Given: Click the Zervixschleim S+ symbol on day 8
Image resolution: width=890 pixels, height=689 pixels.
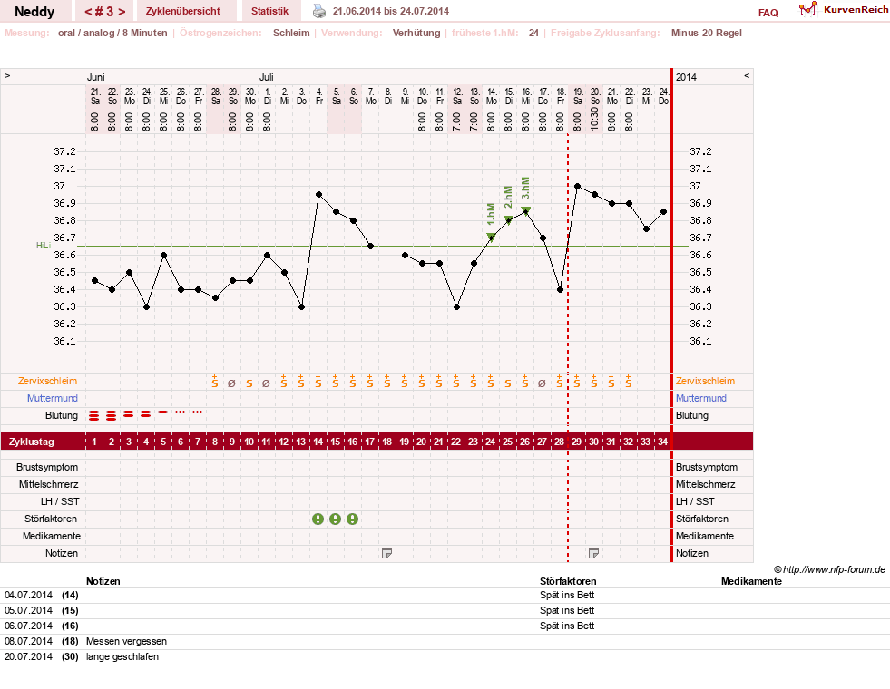Looking at the screenshot, I should coord(214,381).
